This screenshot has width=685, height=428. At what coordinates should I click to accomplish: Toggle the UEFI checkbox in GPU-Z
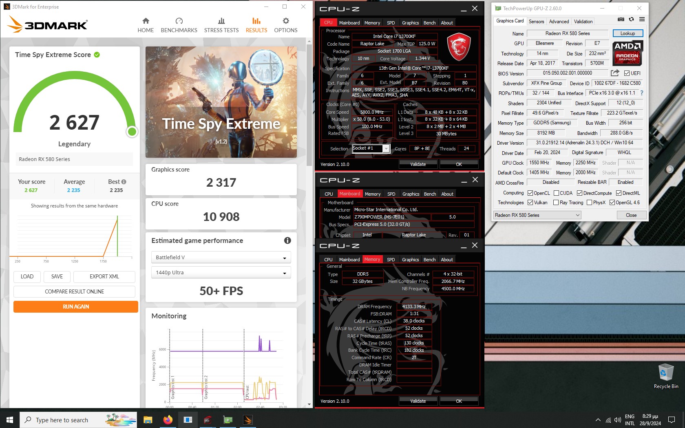point(627,73)
